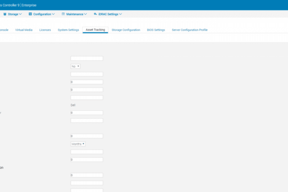Open the No dropdown selector
This screenshot has height=192, width=288.
(75, 66)
